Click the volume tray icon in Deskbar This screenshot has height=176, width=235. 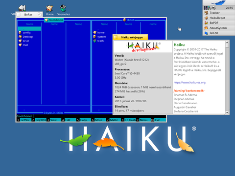point(214,8)
